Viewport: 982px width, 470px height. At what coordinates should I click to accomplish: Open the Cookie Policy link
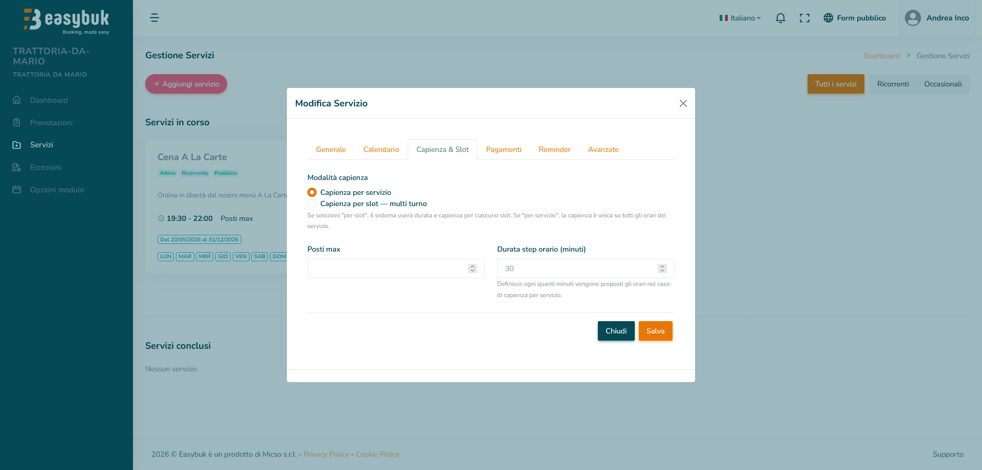click(x=378, y=454)
